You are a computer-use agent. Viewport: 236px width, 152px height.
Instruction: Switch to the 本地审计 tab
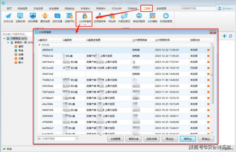tap(85, 9)
